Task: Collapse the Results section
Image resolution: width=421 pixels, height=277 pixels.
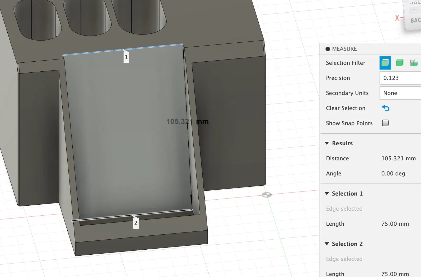Action: pyautogui.click(x=327, y=143)
